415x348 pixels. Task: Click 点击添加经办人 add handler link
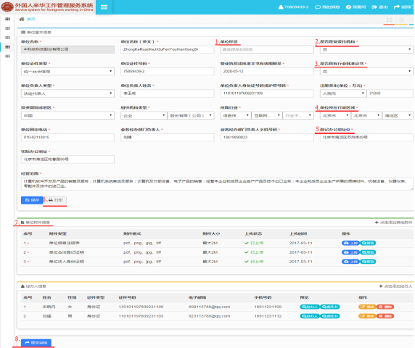click(395, 286)
